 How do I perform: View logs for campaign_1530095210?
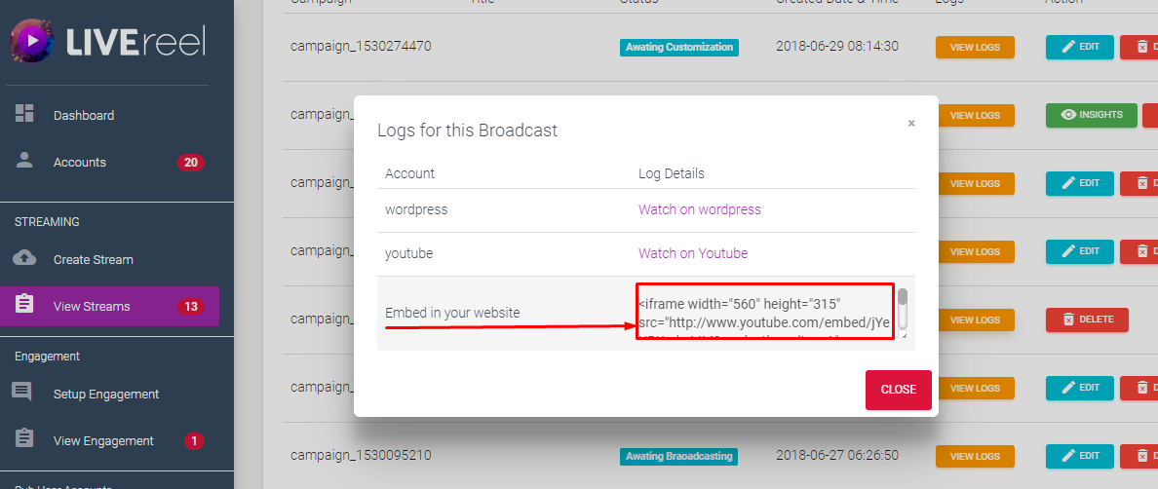(975, 456)
